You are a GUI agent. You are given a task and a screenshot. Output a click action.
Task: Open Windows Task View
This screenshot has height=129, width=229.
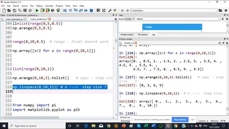pyautogui.click(x=78, y=126)
